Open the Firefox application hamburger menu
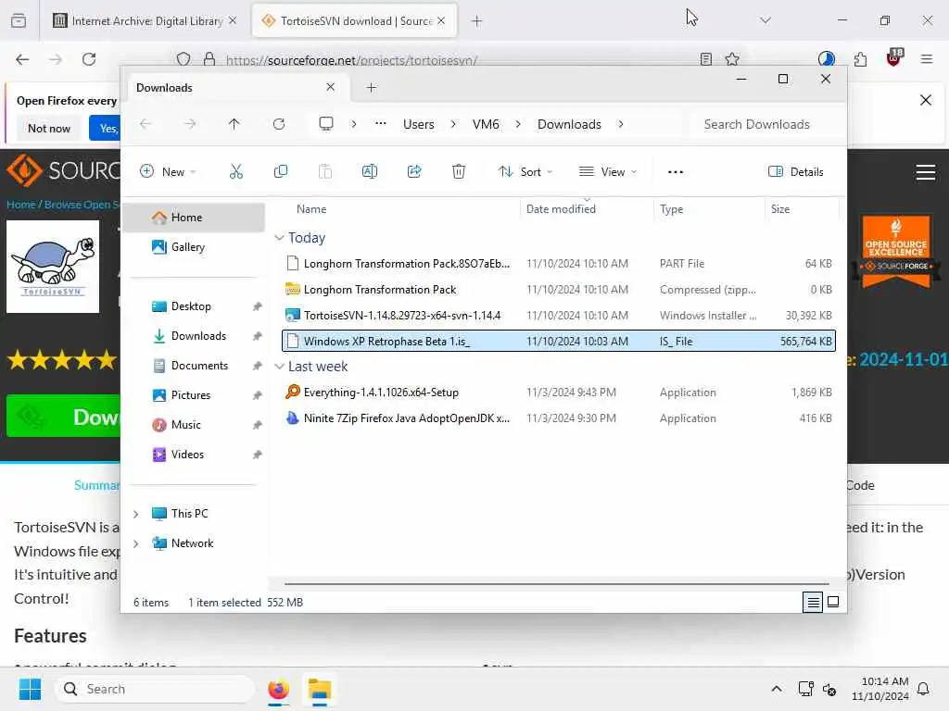 pyautogui.click(x=926, y=59)
